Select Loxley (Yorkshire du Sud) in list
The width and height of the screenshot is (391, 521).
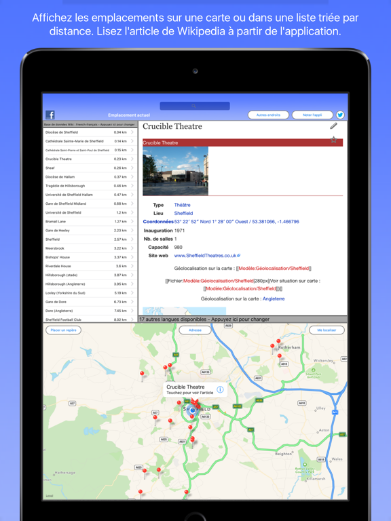90,293
